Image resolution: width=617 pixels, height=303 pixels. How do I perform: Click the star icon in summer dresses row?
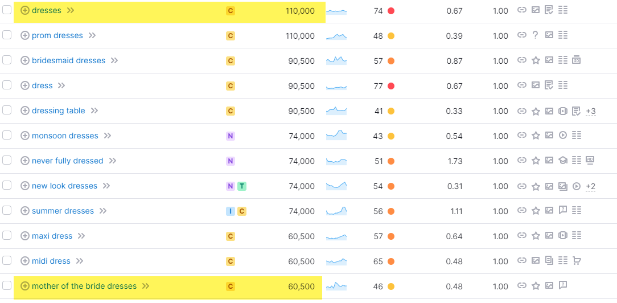(536, 211)
